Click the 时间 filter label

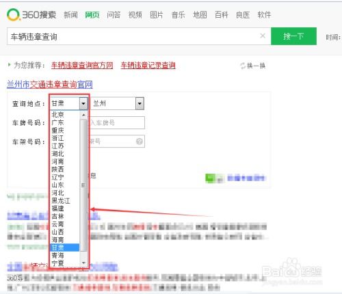pos(334,37)
